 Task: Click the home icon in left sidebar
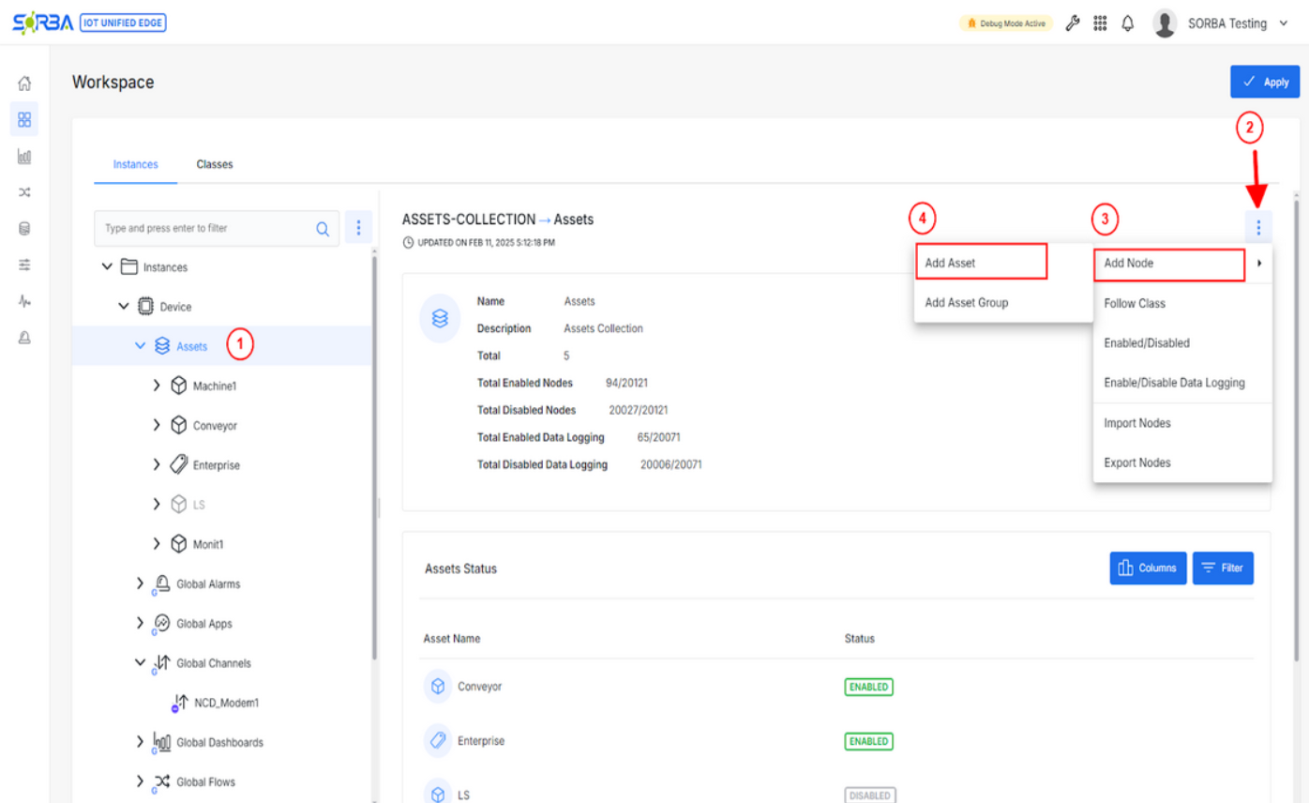[x=24, y=83]
